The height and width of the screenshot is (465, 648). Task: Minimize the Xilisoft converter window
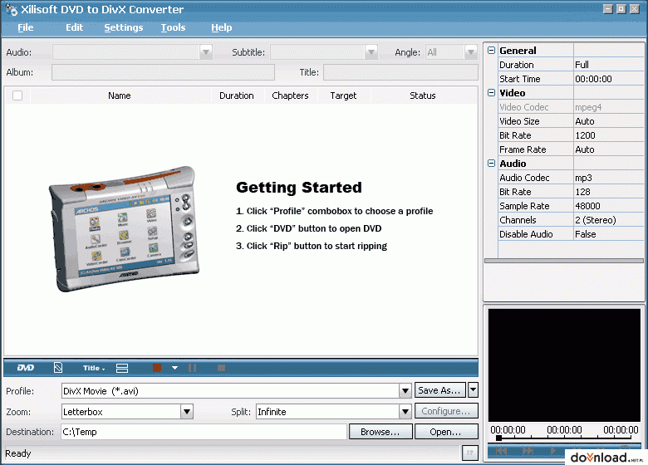607,8
